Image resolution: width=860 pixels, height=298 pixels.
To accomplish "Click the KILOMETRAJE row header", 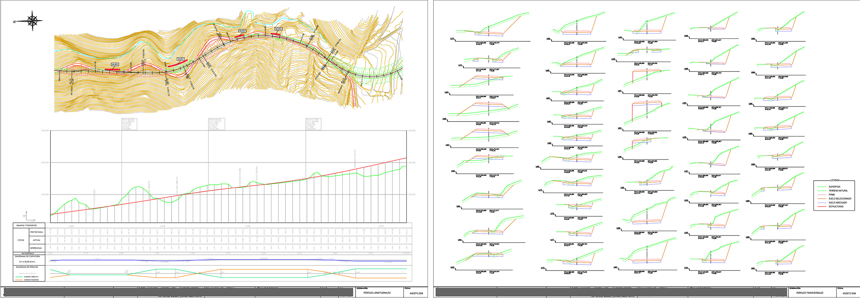I will coord(28,253).
